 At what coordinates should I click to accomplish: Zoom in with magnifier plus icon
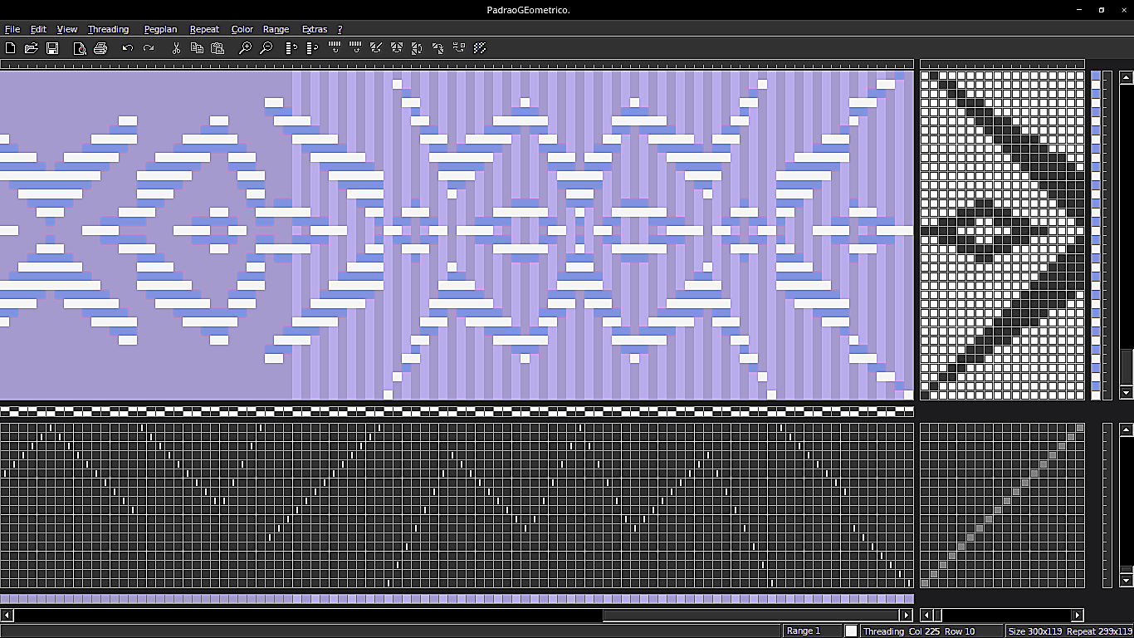[x=245, y=48]
